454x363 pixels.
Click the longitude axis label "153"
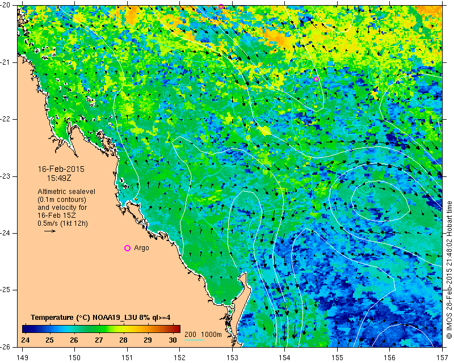click(x=232, y=357)
